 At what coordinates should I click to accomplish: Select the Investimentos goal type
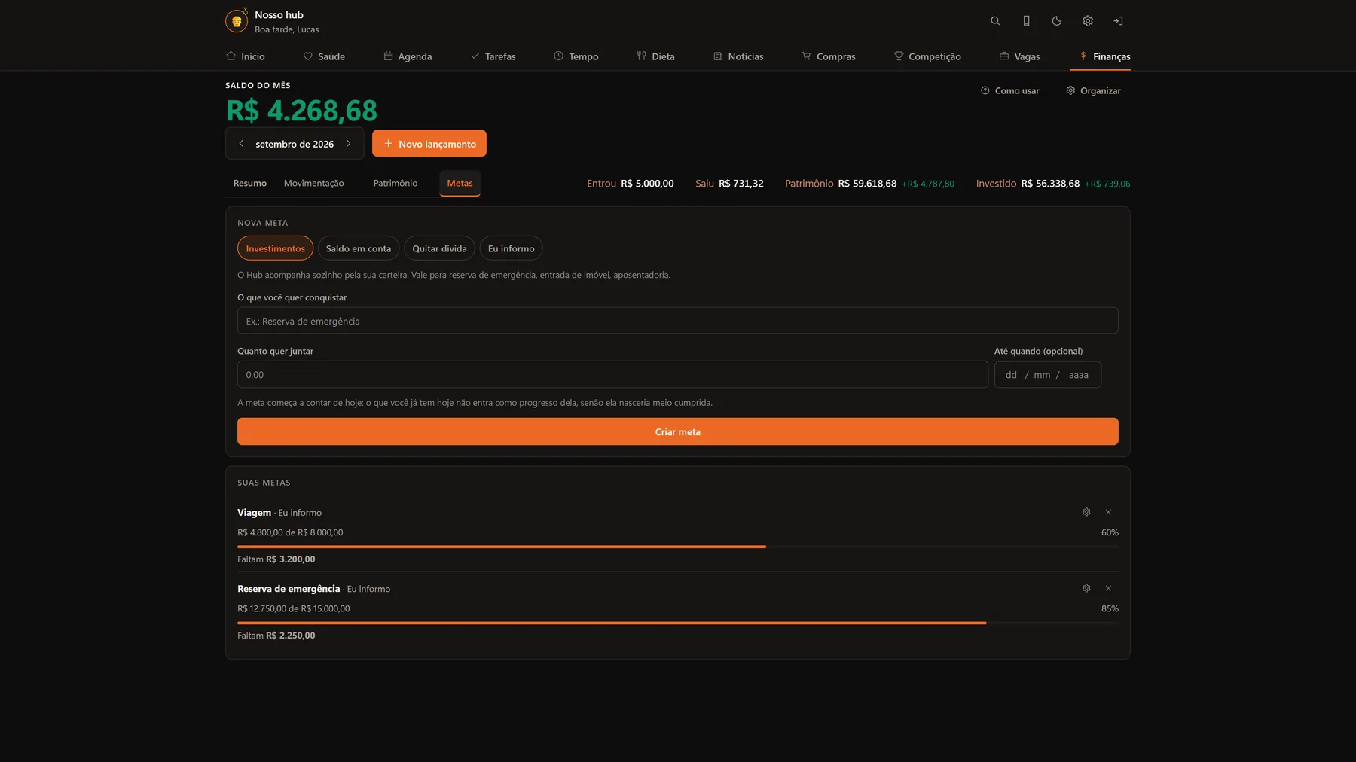(x=275, y=248)
